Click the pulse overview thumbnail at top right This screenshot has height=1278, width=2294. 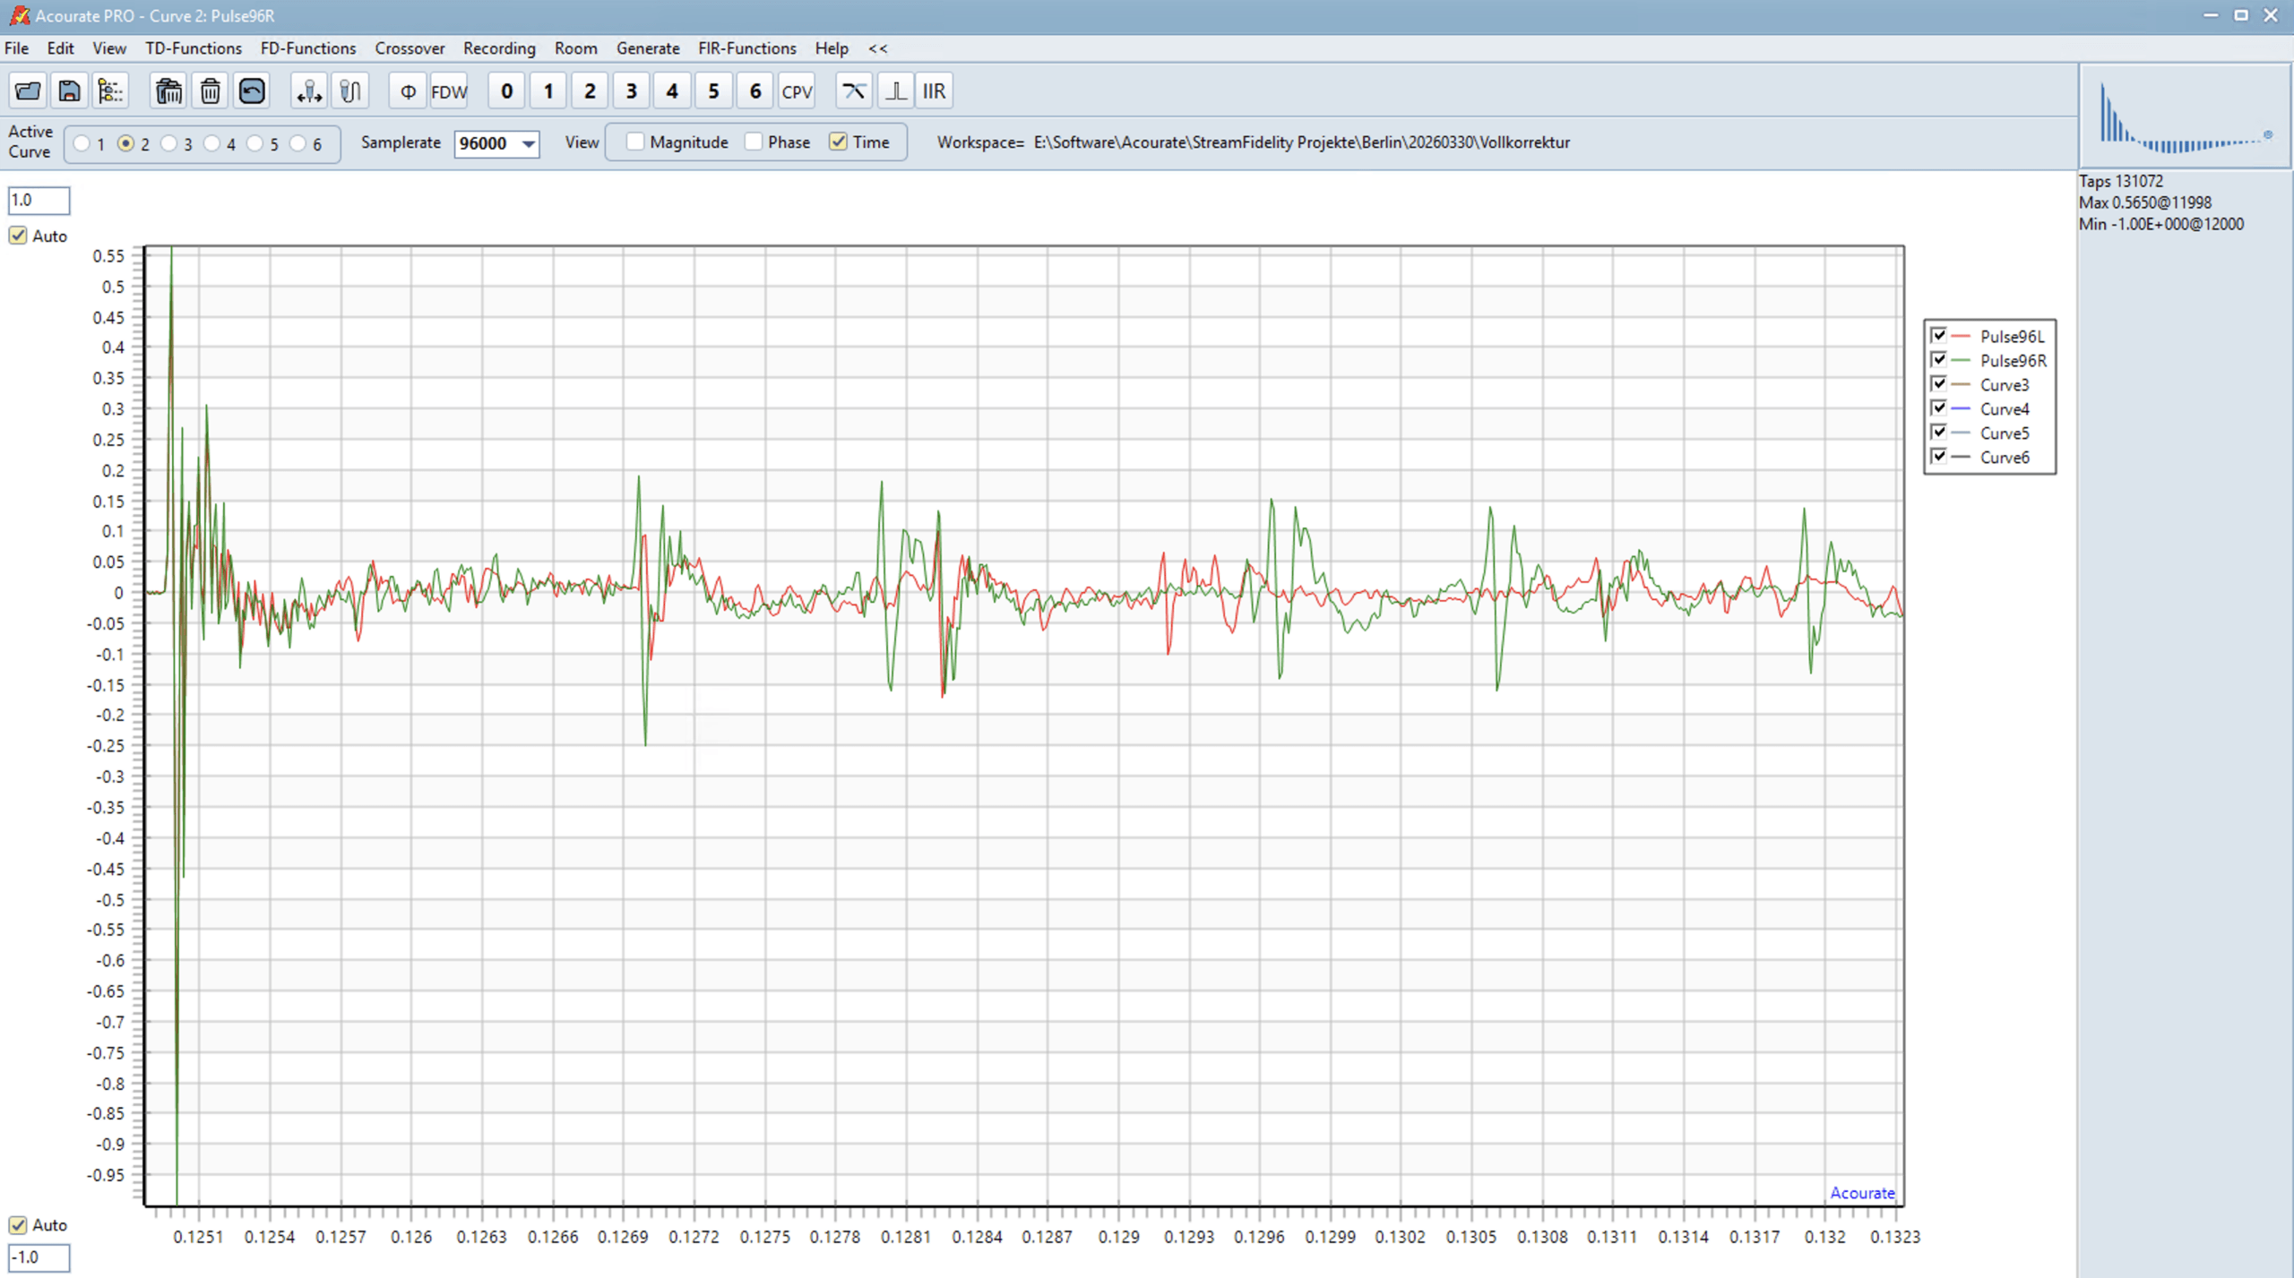click(2184, 116)
